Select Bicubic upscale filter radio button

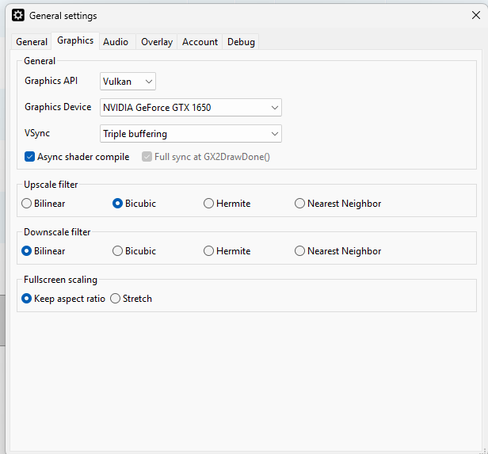tap(118, 204)
